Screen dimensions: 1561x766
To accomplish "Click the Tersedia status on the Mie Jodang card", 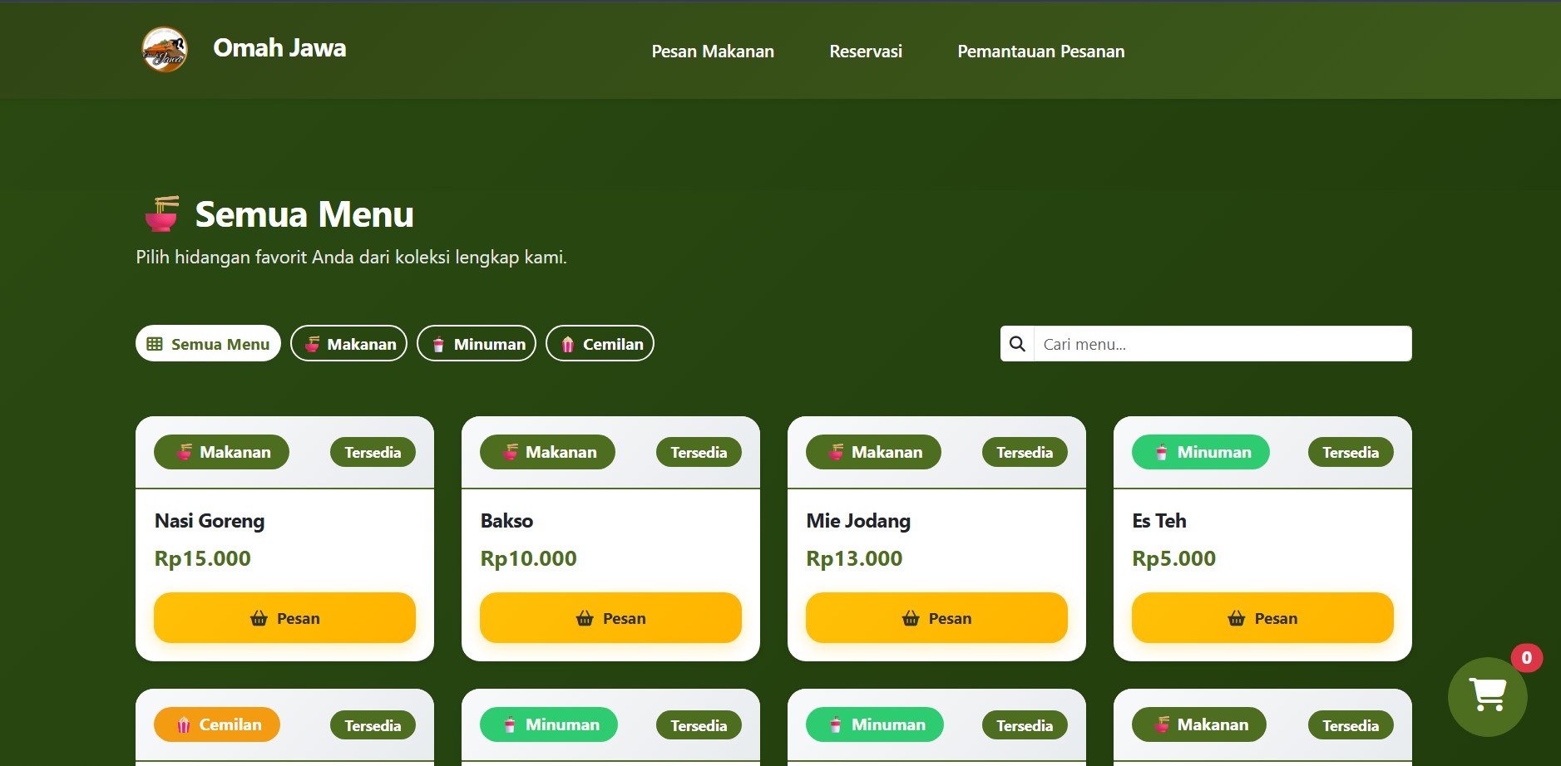I will coord(1025,452).
